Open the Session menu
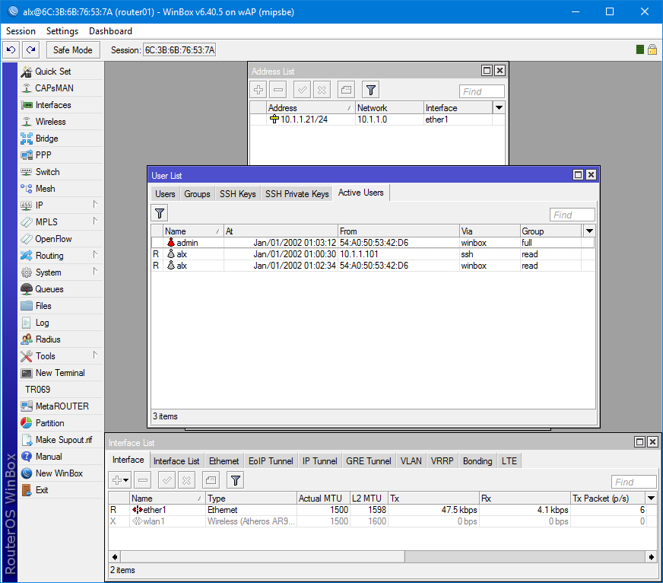Viewport: 663px width, 583px height. [21, 30]
